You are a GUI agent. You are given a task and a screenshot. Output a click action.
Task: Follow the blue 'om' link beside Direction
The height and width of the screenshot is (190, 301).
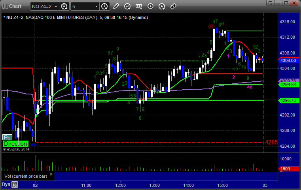tap(33, 144)
